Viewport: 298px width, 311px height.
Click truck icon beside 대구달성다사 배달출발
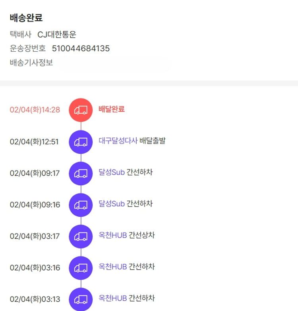81,142
